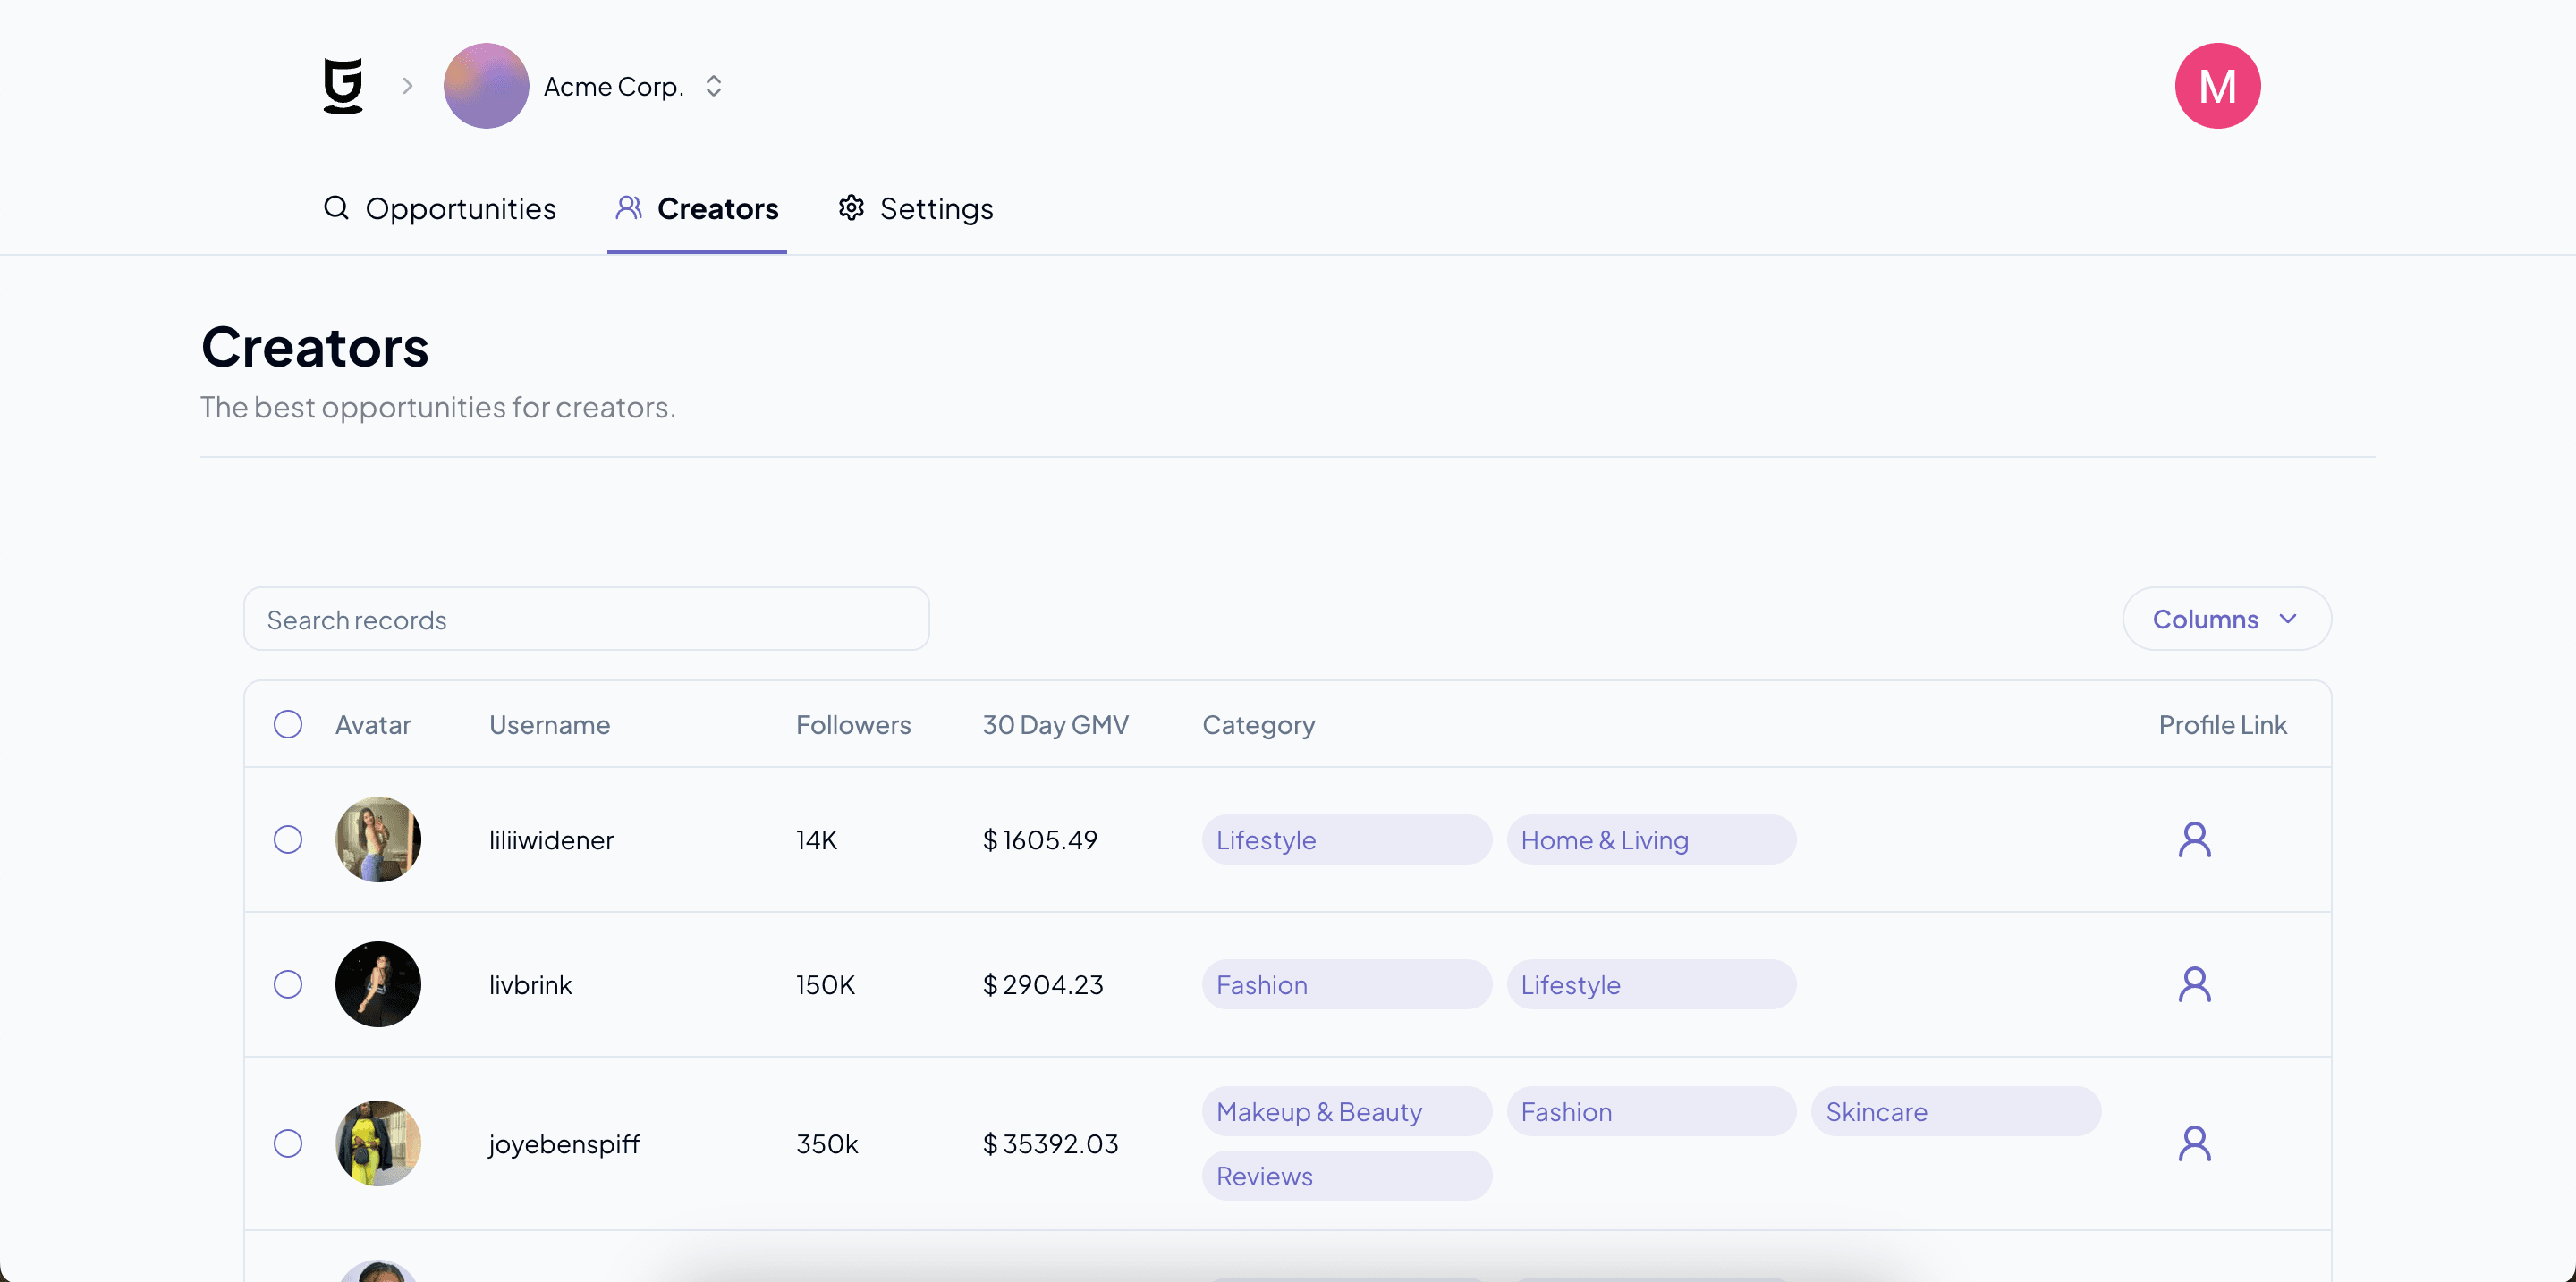Click the Lifestyle tag on livbrink row

click(x=1651, y=984)
